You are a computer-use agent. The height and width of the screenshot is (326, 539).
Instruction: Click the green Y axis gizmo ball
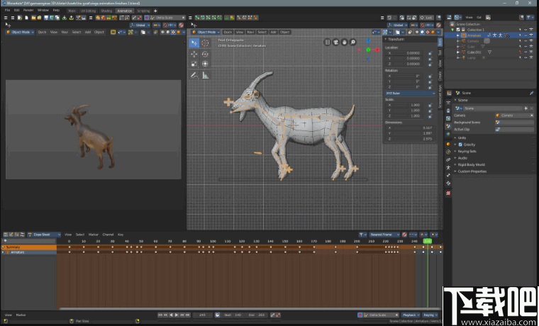[368, 50]
